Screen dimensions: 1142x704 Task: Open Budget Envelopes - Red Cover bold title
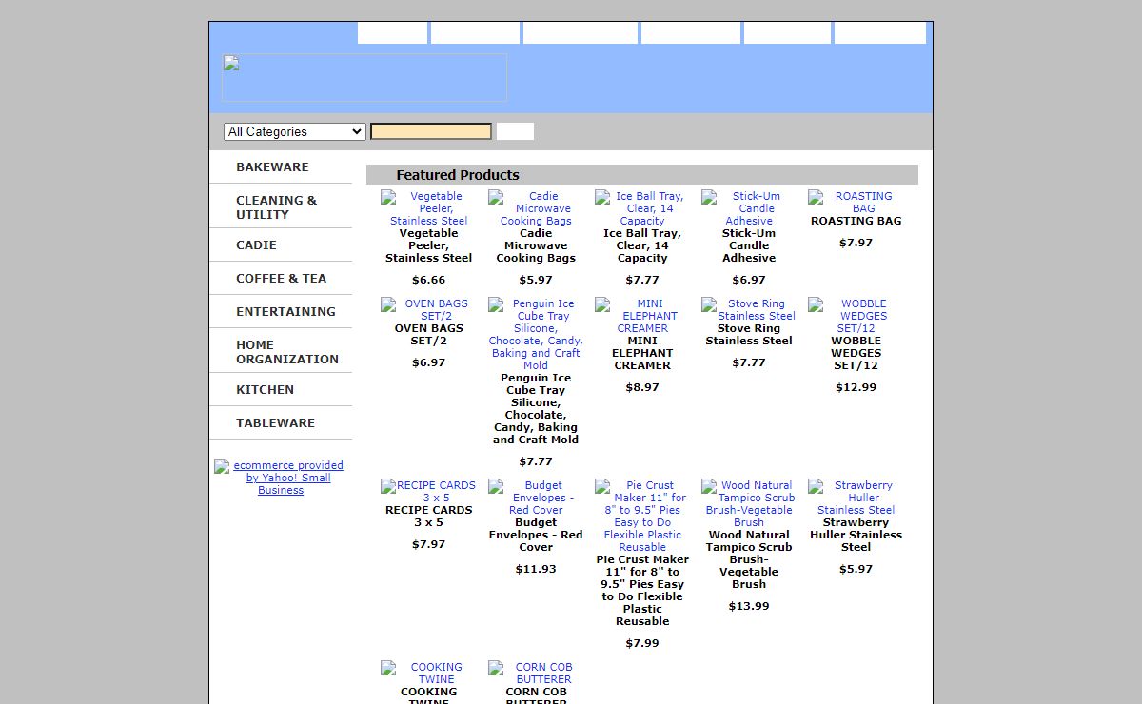(536, 535)
